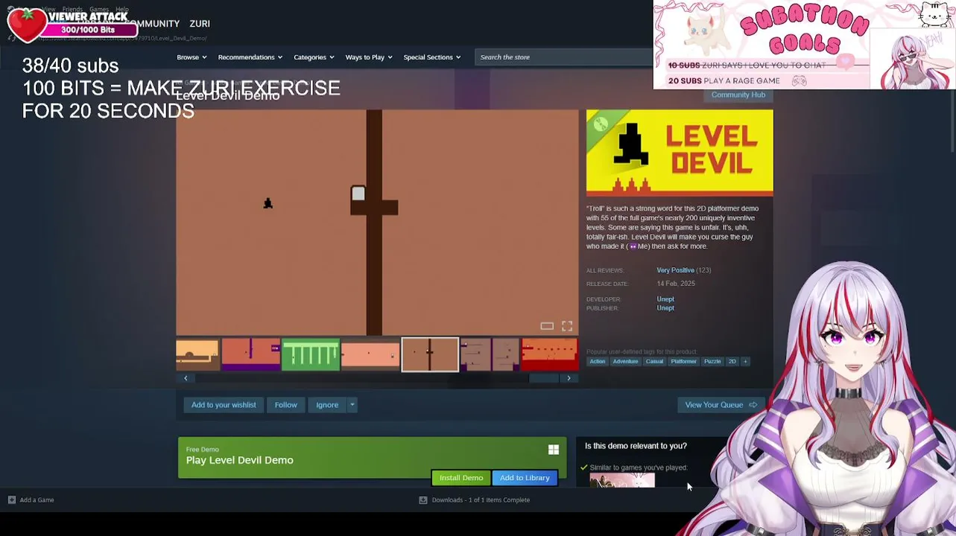Select the light peach screenshot thumbnail
956x536 pixels.
pos(370,354)
